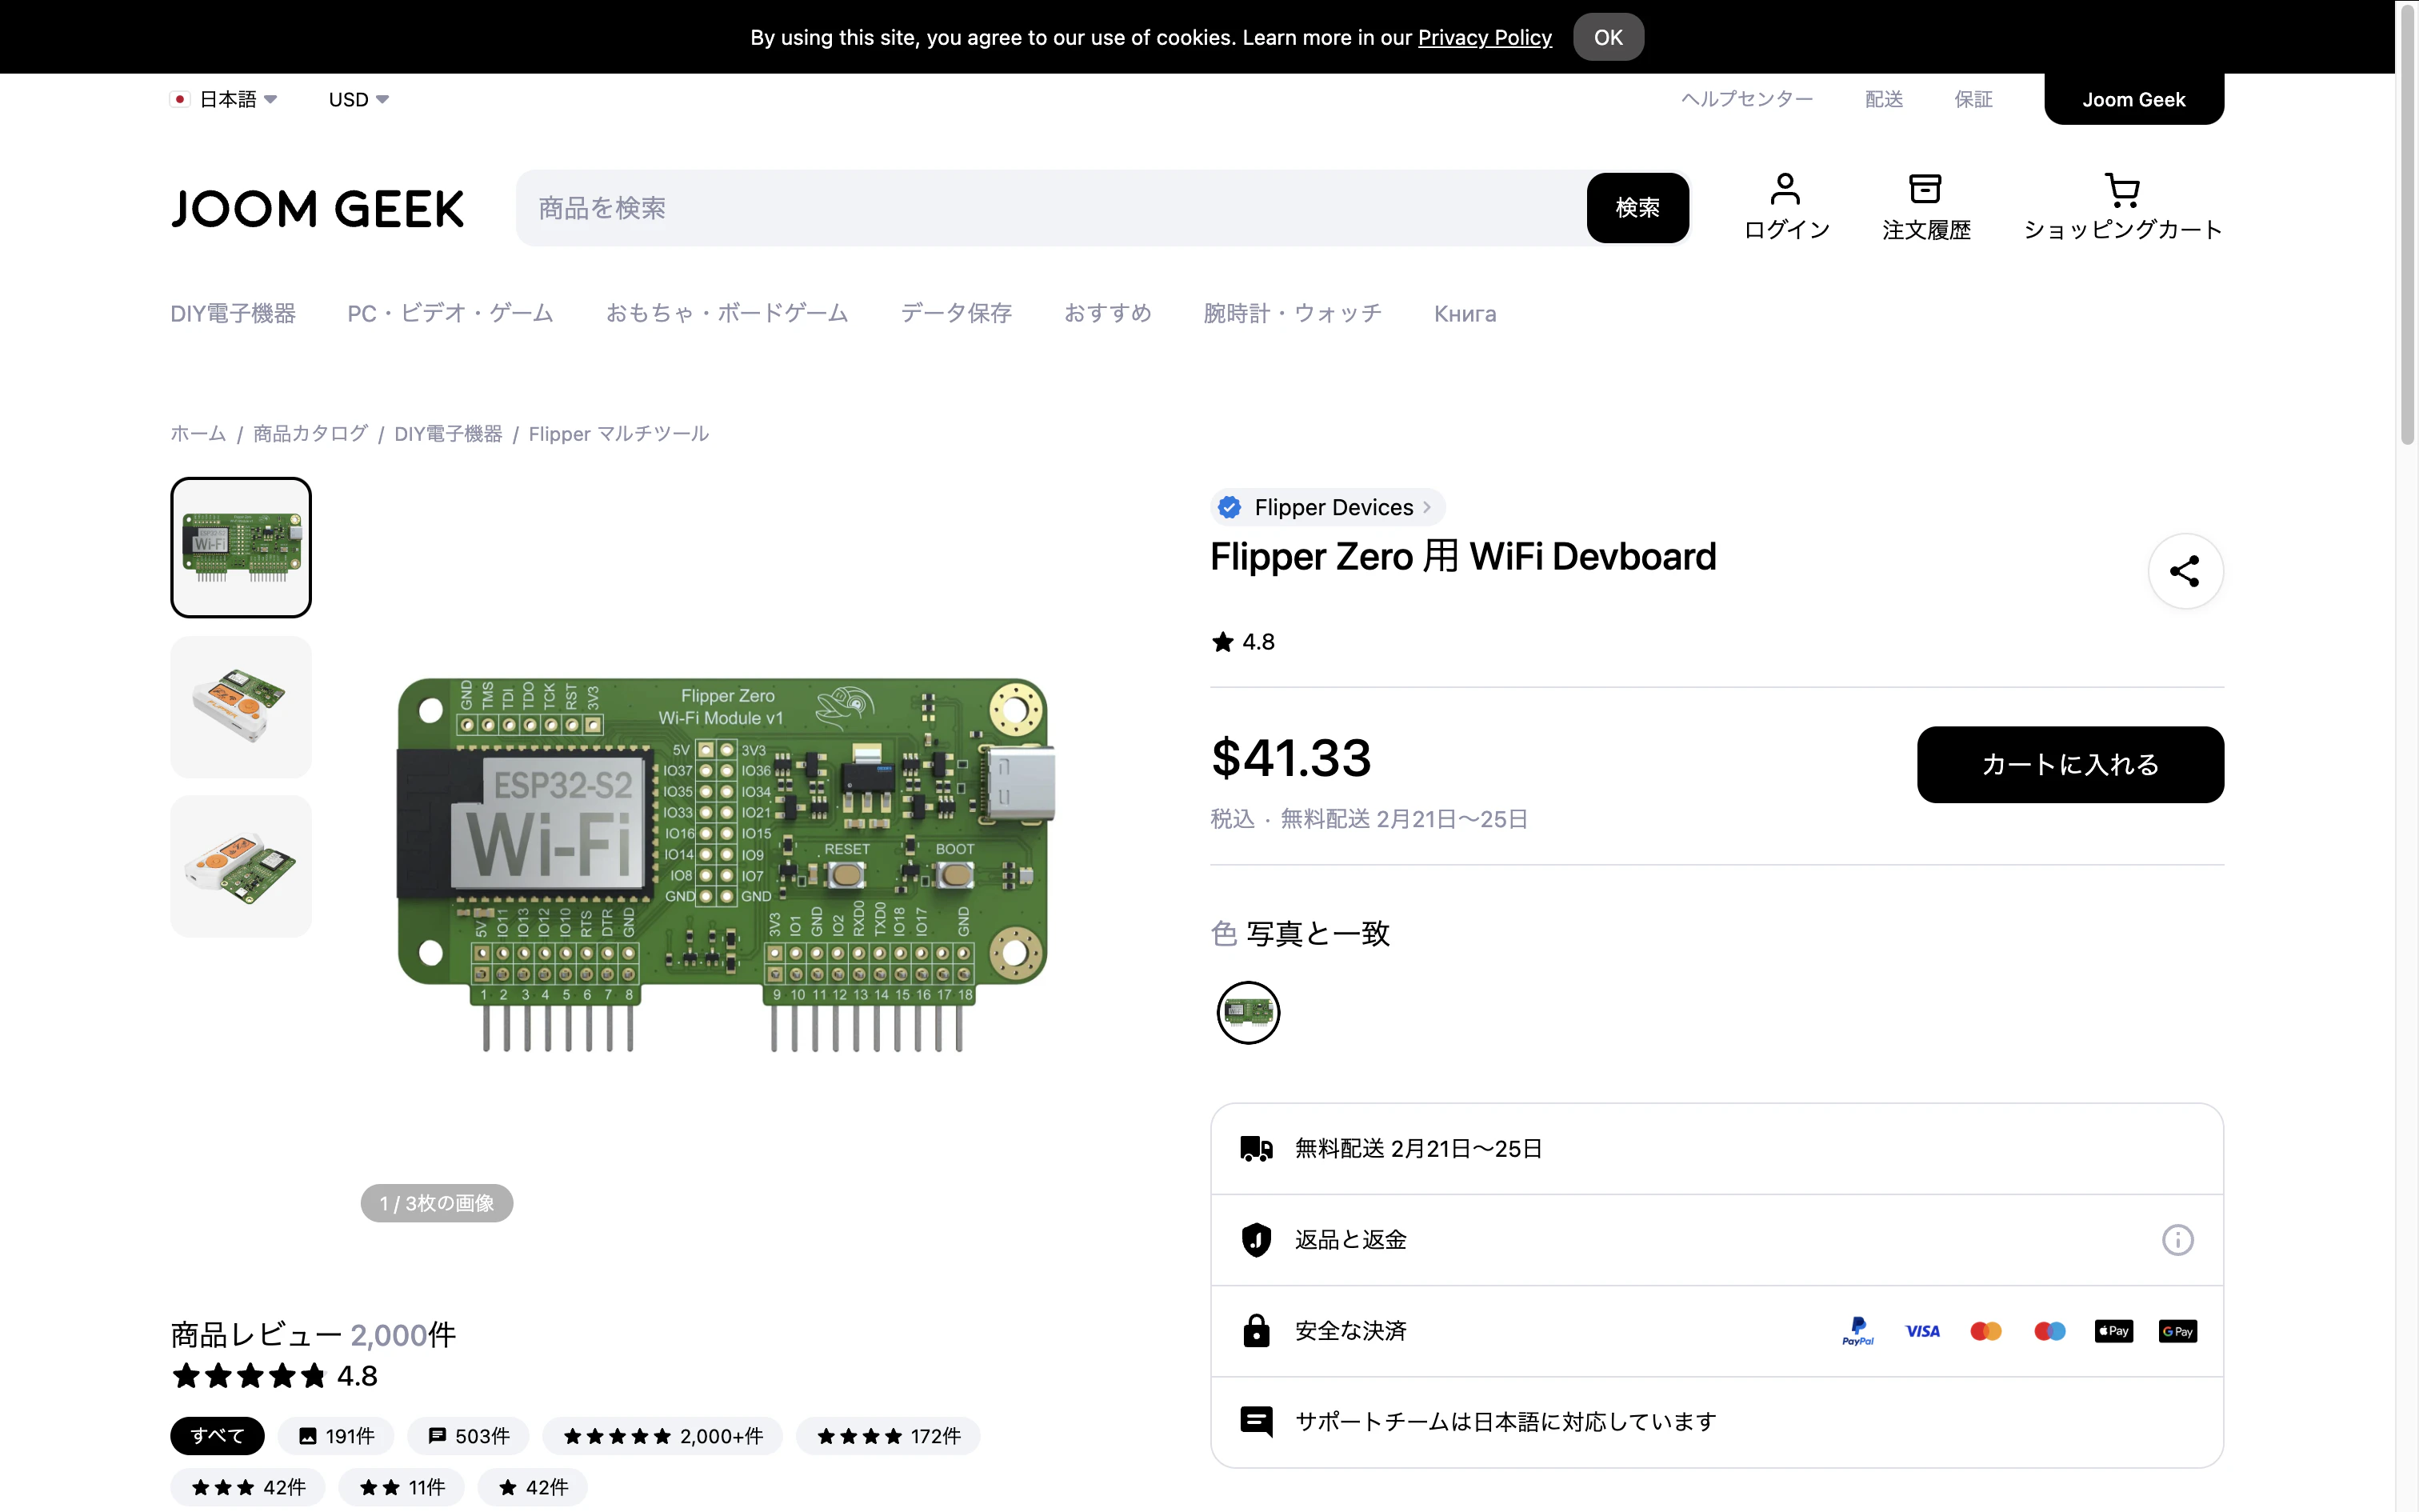Expand the Flipper Devices store link
Screen dimensions: 2419x1512
[x=1329, y=507]
